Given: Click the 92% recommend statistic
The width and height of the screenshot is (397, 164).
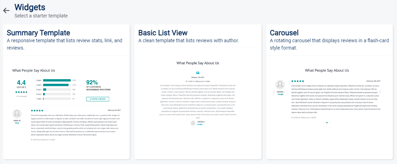Looking at the screenshot, I should point(92,83).
